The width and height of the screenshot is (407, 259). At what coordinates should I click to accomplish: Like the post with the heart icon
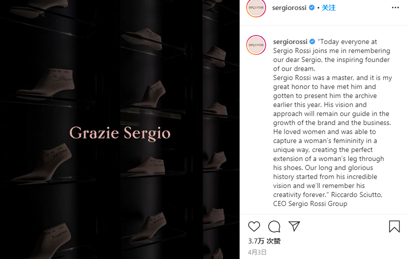[x=254, y=226]
